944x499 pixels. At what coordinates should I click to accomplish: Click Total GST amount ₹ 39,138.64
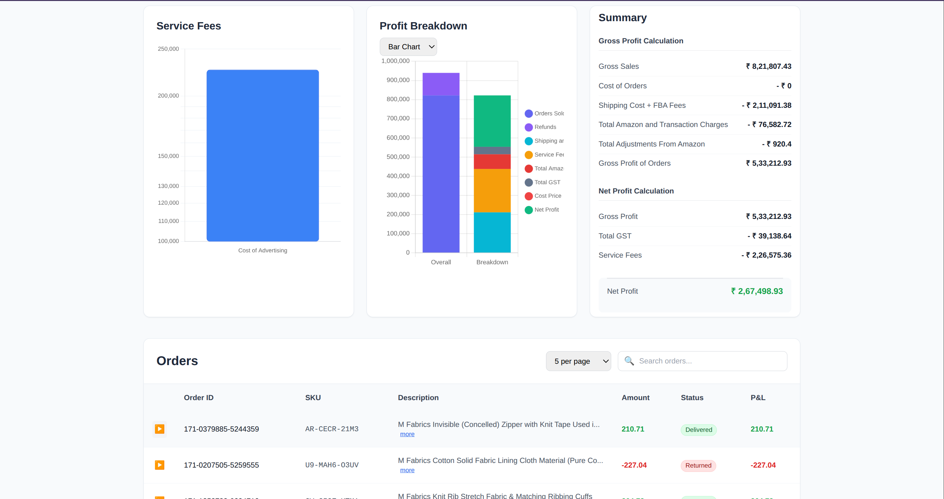(x=769, y=236)
